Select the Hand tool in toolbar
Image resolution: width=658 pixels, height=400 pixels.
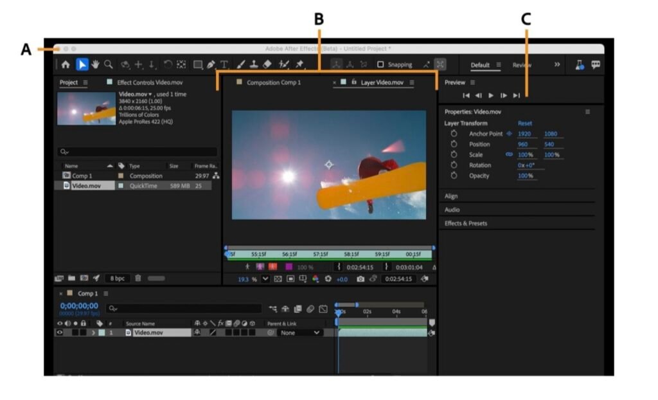(x=96, y=64)
